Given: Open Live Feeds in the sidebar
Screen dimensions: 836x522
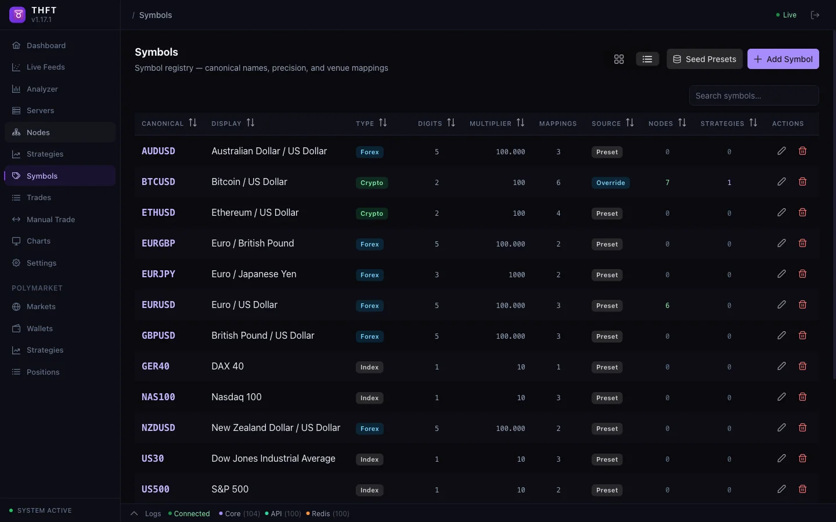Looking at the screenshot, I should (45, 67).
